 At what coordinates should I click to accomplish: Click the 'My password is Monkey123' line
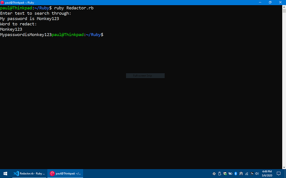[x=29, y=19]
